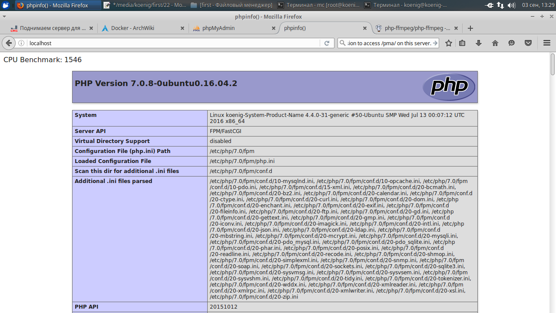Click the power manager plug icon
This screenshot has width=556, height=313.
tap(490, 5)
